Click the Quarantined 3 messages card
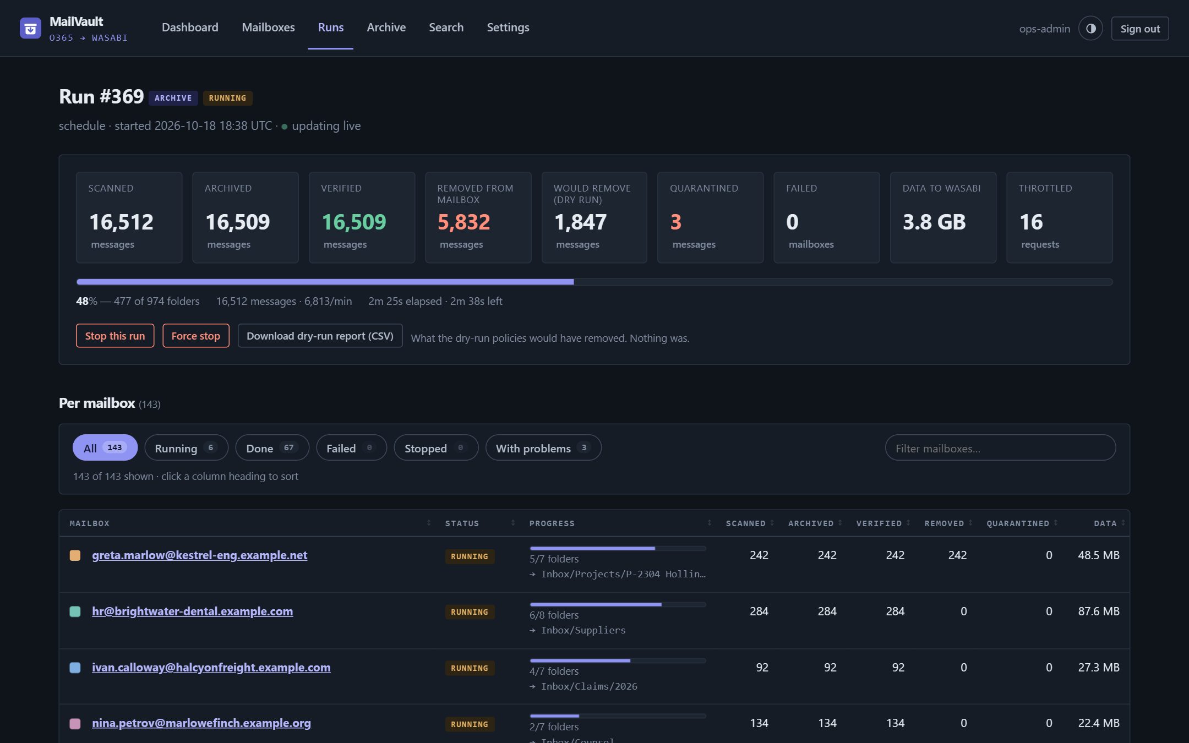 [x=710, y=217]
